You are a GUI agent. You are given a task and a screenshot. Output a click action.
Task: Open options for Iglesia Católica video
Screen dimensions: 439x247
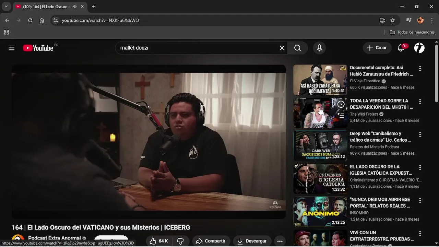(420, 168)
